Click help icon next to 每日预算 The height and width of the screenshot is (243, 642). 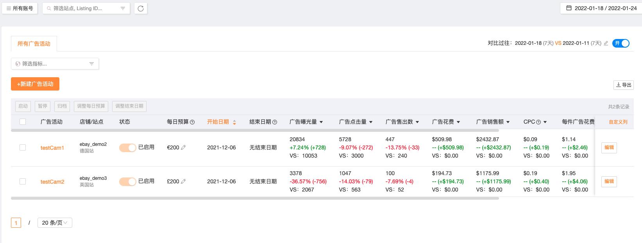tap(192, 122)
